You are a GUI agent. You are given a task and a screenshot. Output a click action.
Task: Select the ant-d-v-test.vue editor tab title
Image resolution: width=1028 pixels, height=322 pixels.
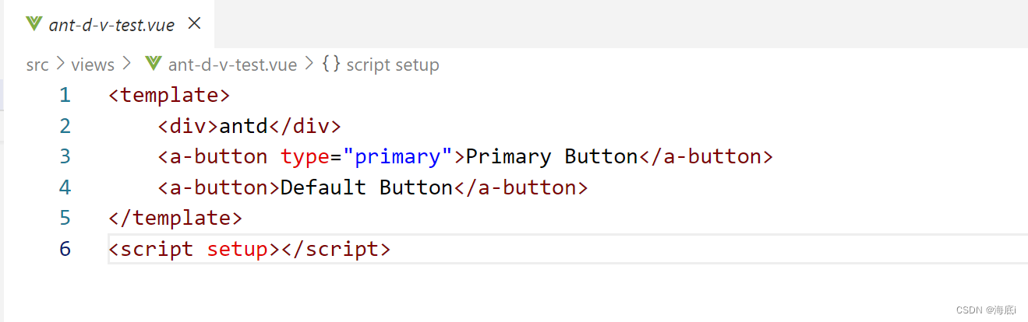(111, 25)
